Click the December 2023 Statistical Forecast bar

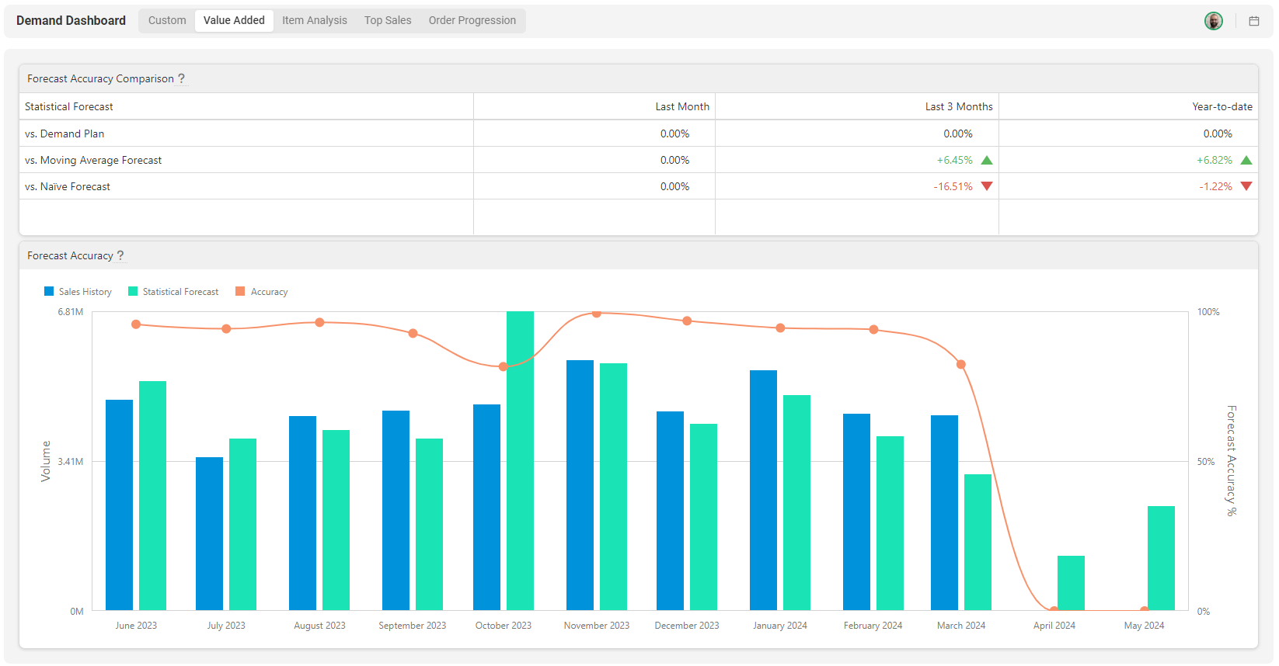pyautogui.click(x=703, y=517)
